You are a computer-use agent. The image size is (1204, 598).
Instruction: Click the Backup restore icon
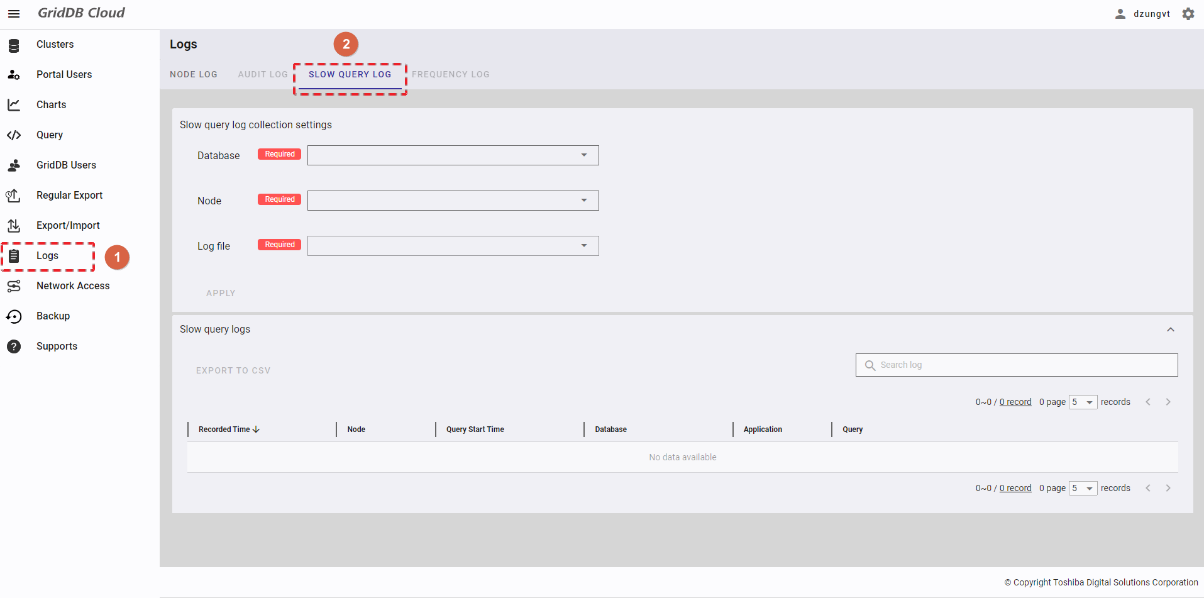pyautogui.click(x=14, y=316)
